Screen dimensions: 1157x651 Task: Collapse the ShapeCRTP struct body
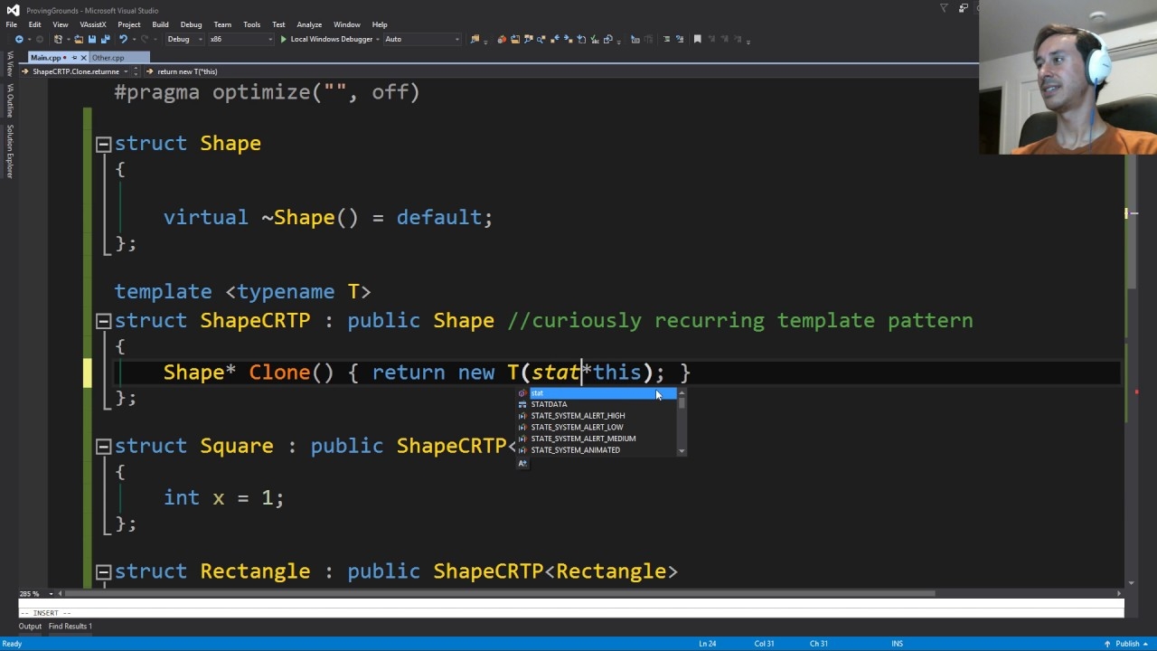(x=102, y=320)
